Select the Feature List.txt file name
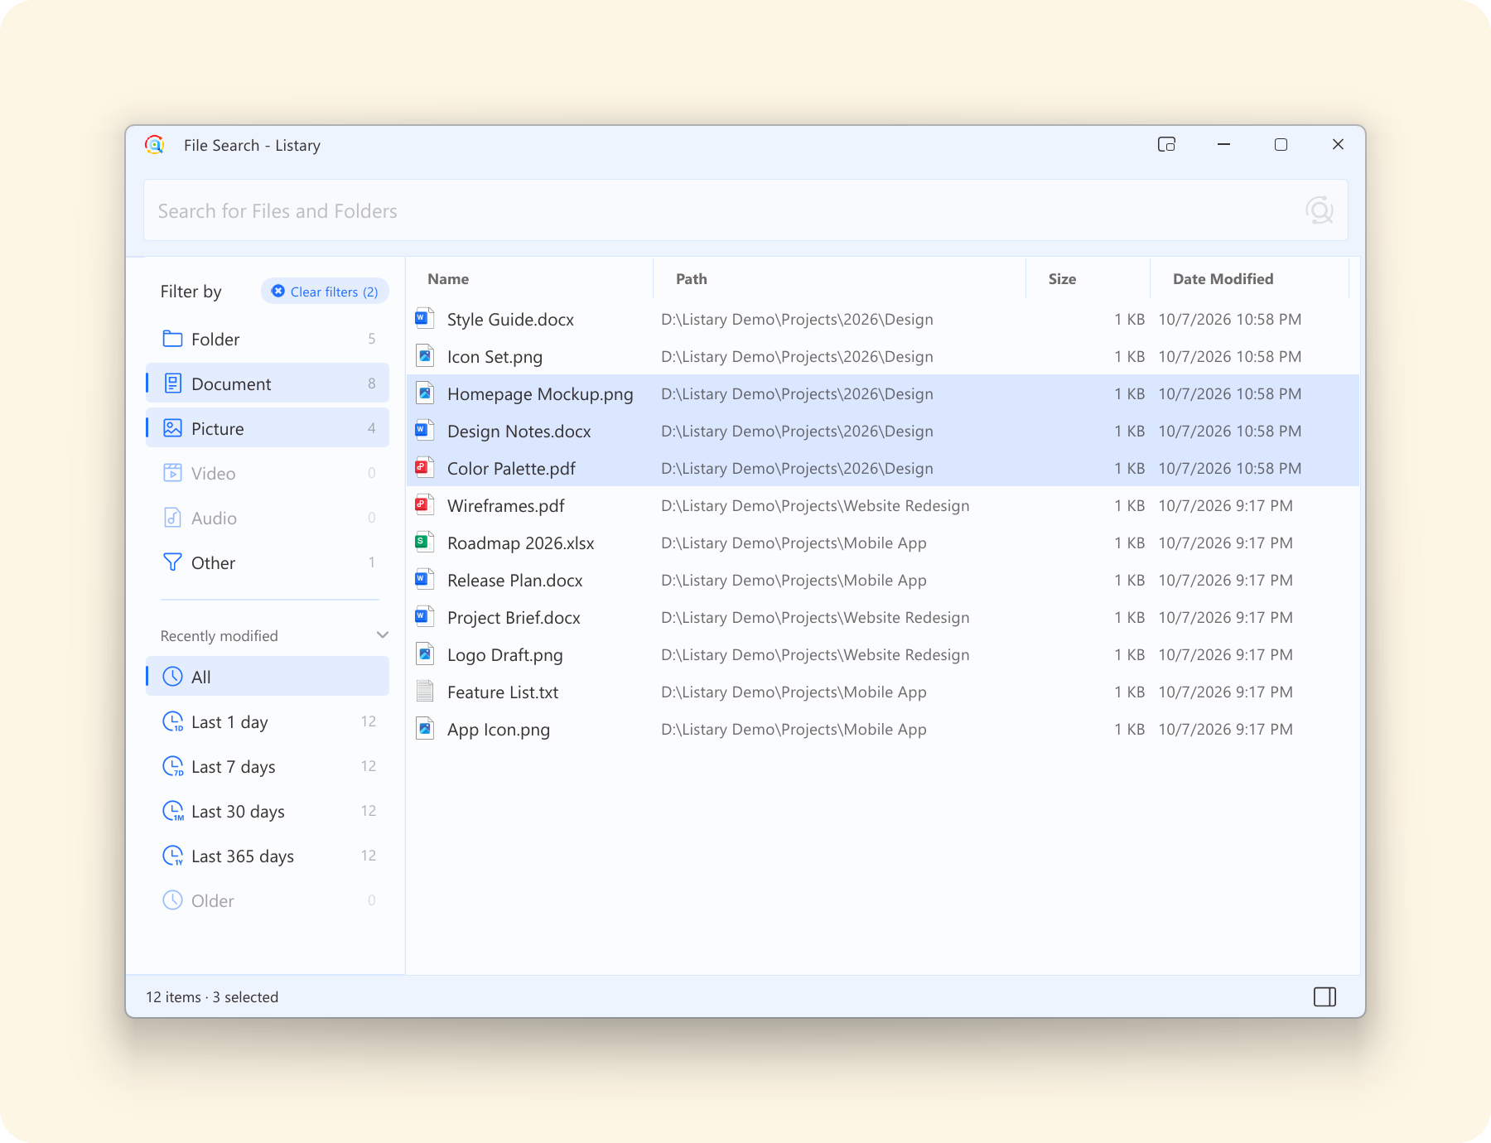This screenshot has width=1491, height=1143. [x=503, y=692]
